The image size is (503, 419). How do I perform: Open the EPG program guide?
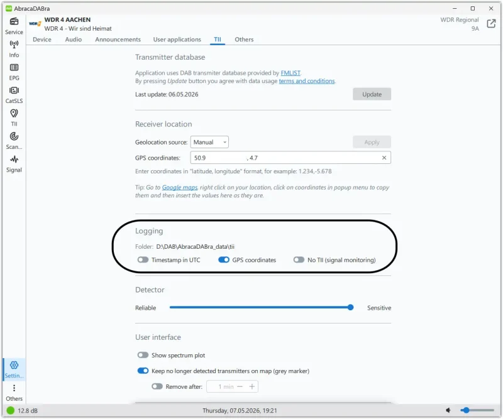pos(14,72)
